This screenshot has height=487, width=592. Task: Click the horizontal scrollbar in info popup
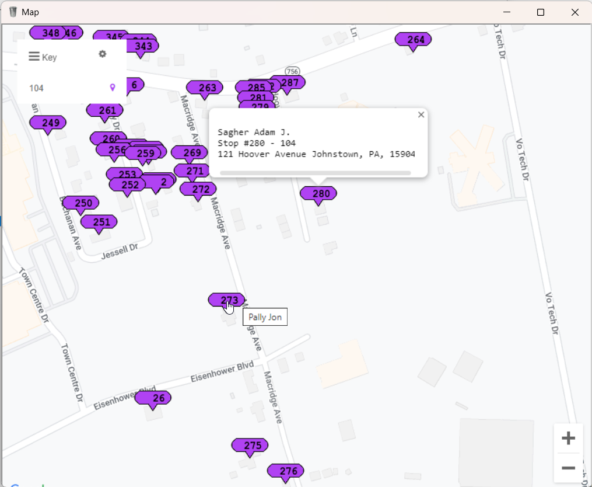[315, 173]
